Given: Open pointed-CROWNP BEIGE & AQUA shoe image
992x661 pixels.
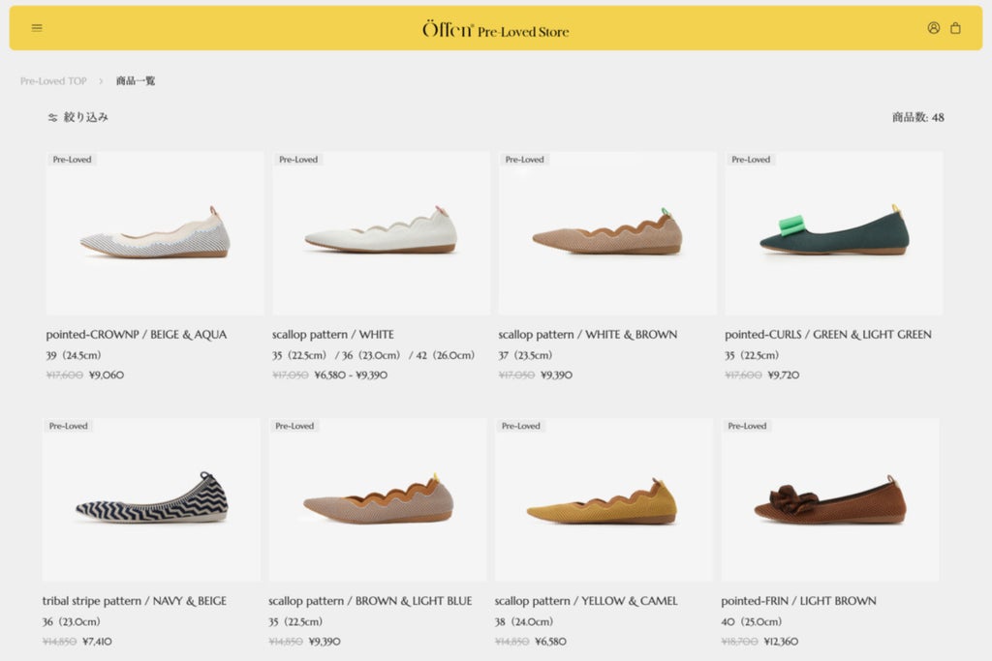Looking at the screenshot, I should [155, 232].
